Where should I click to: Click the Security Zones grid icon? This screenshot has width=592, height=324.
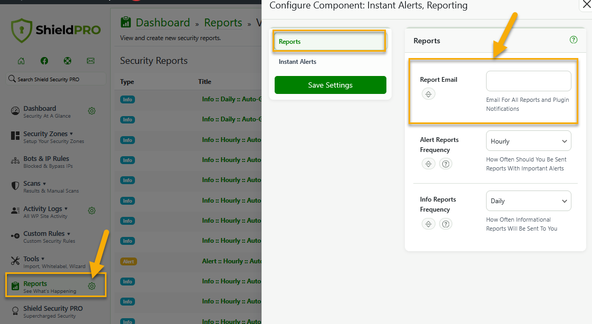coord(15,136)
